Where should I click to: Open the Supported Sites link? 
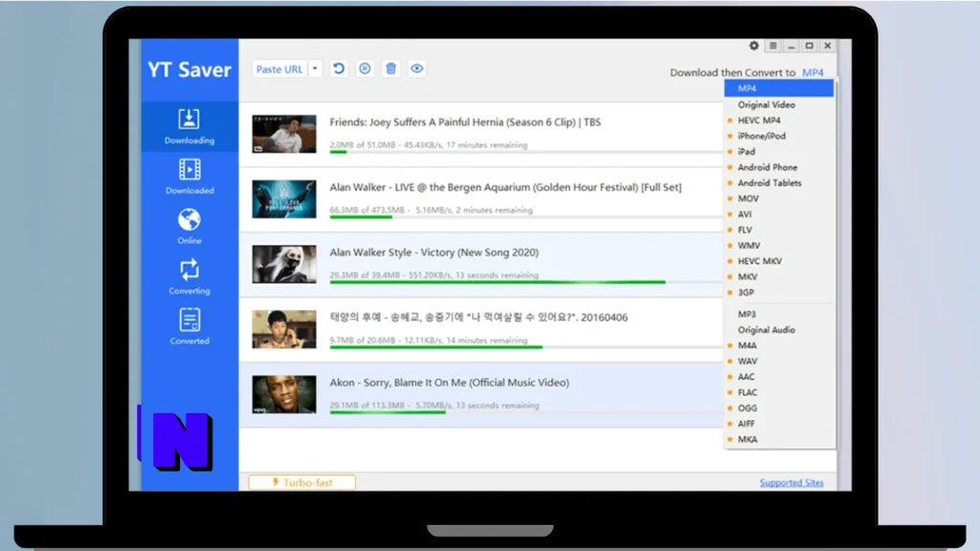791,482
